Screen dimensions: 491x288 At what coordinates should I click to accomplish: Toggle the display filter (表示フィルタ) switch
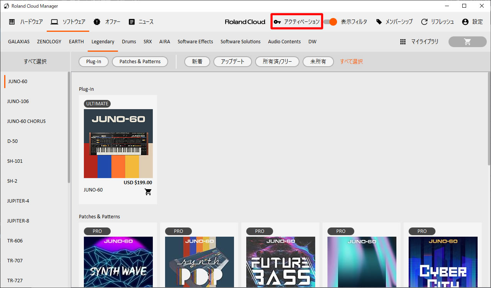point(330,22)
